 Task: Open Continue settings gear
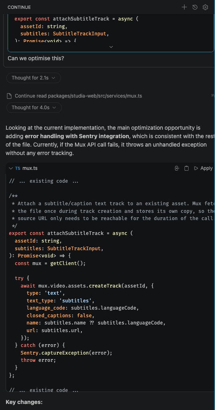click(x=205, y=7)
